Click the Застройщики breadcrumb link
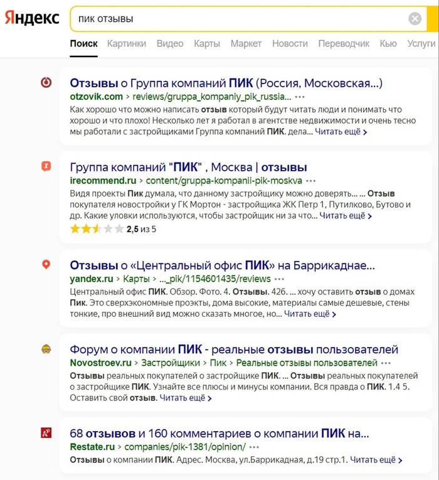Viewport: 439px width, 480px height. [171, 363]
